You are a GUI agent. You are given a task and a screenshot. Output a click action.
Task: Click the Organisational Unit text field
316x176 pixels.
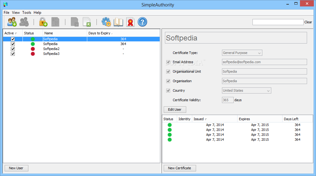(265, 71)
